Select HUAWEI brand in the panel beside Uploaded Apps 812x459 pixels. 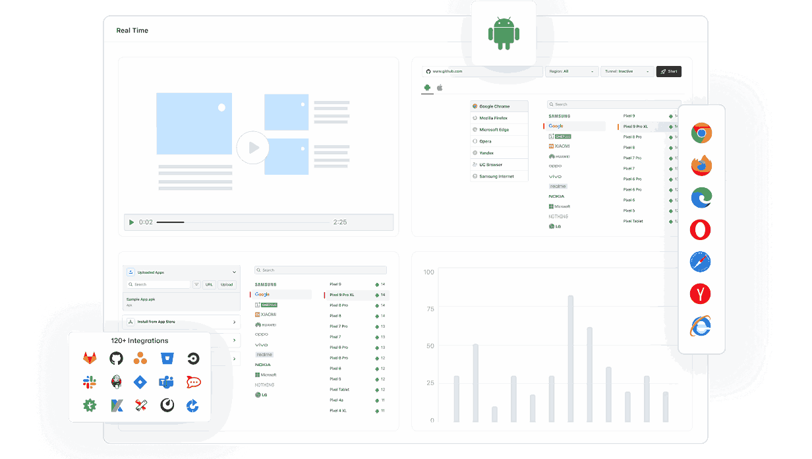(x=266, y=324)
